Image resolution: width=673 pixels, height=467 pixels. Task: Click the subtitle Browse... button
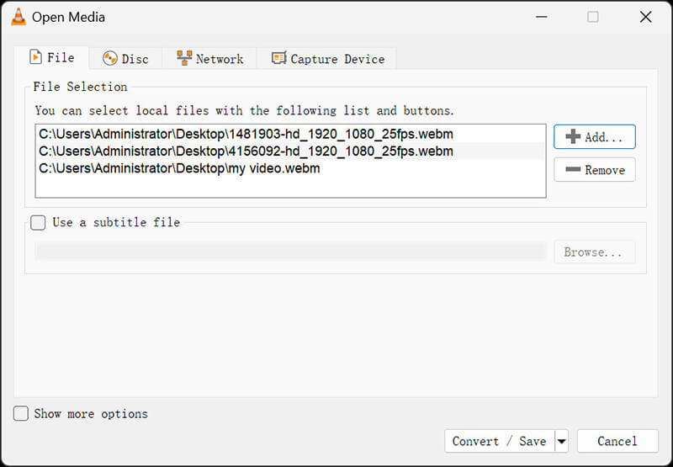tap(595, 252)
